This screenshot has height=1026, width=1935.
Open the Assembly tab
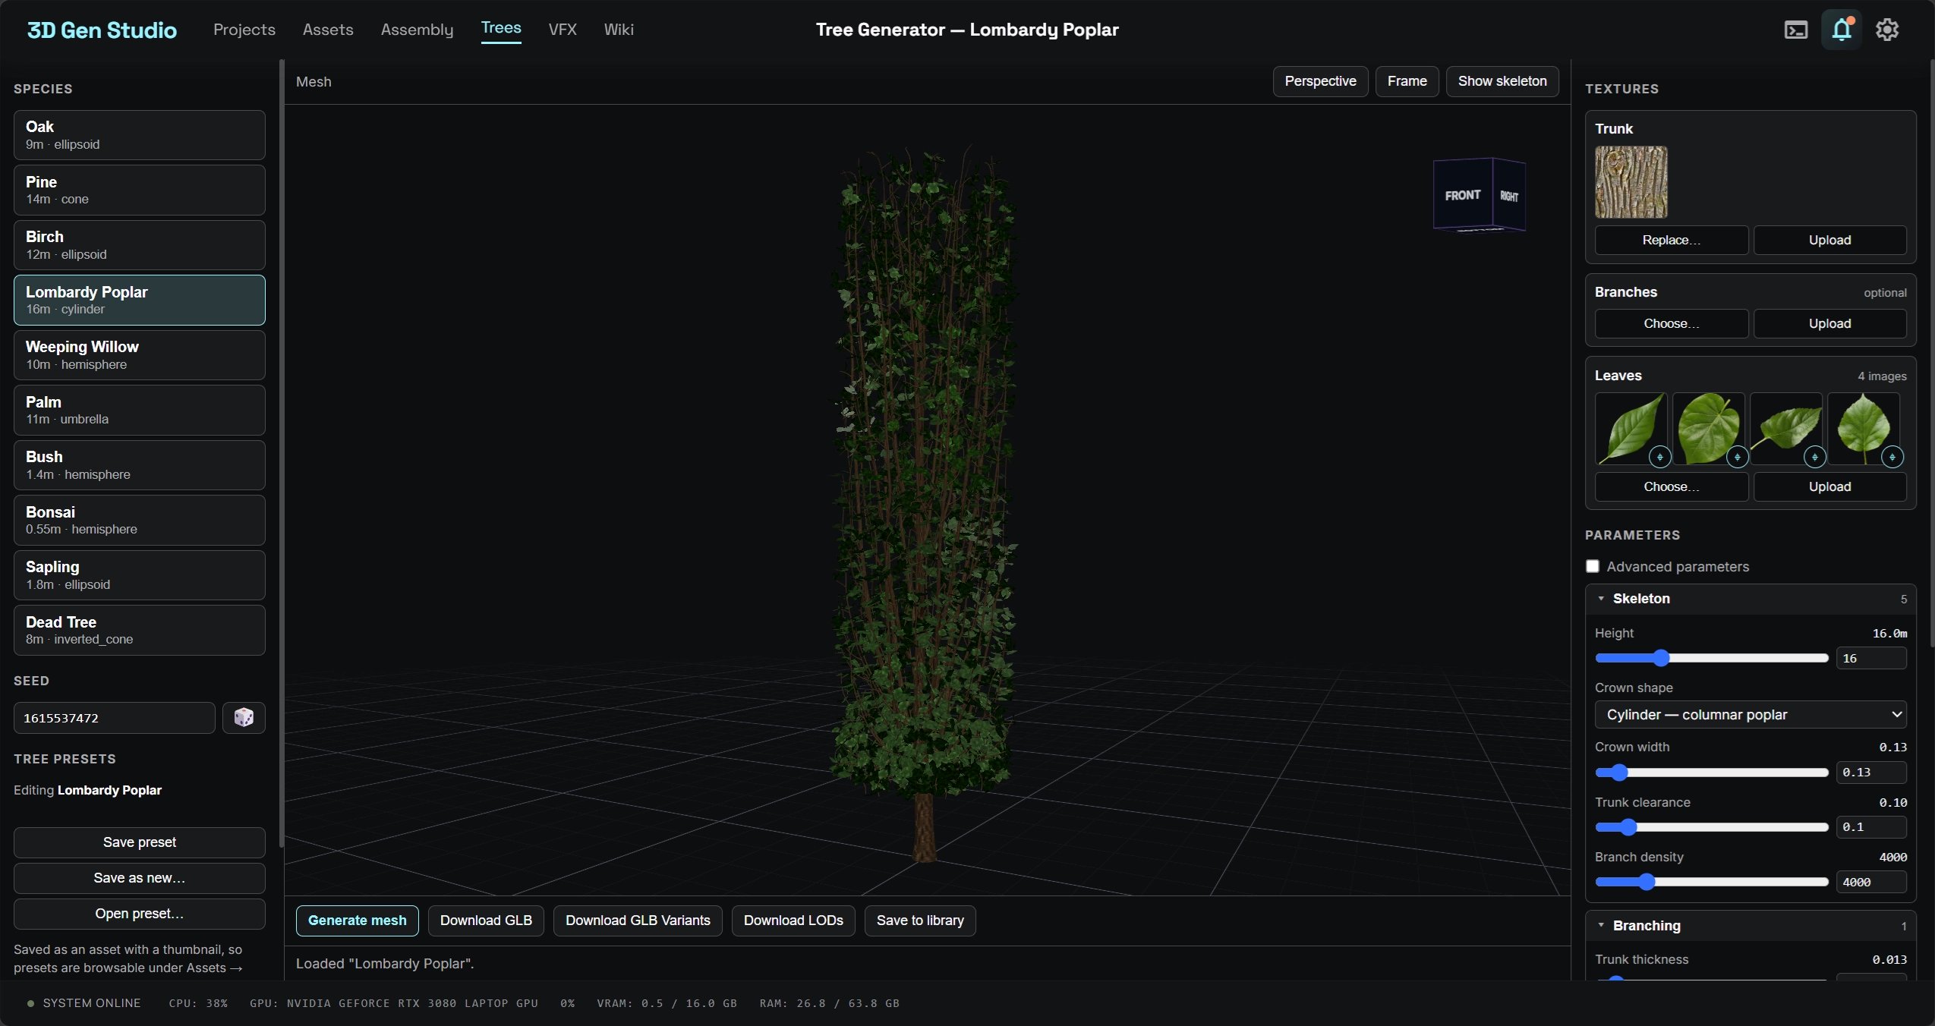click(x=417, y=30)
